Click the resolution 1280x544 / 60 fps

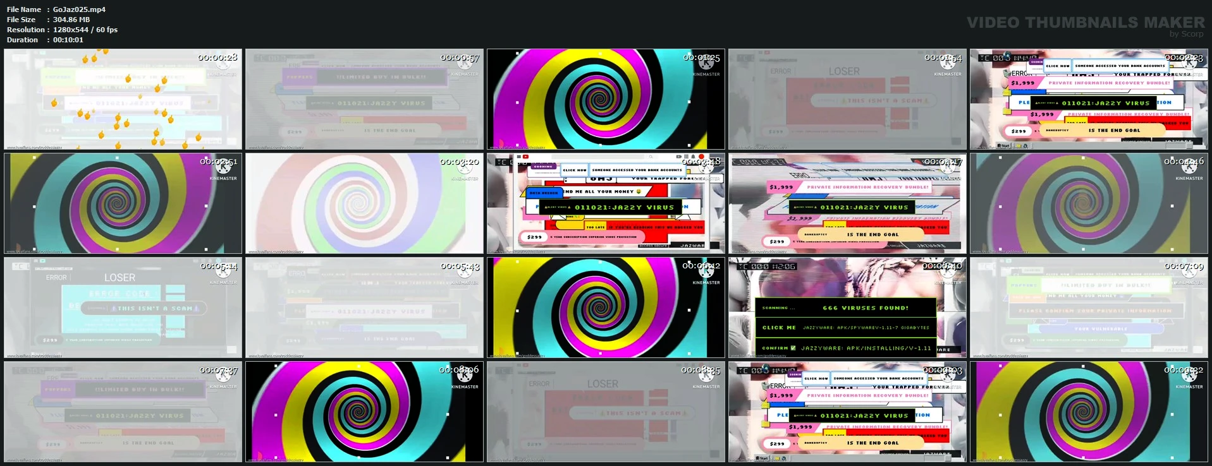[85, 30]
